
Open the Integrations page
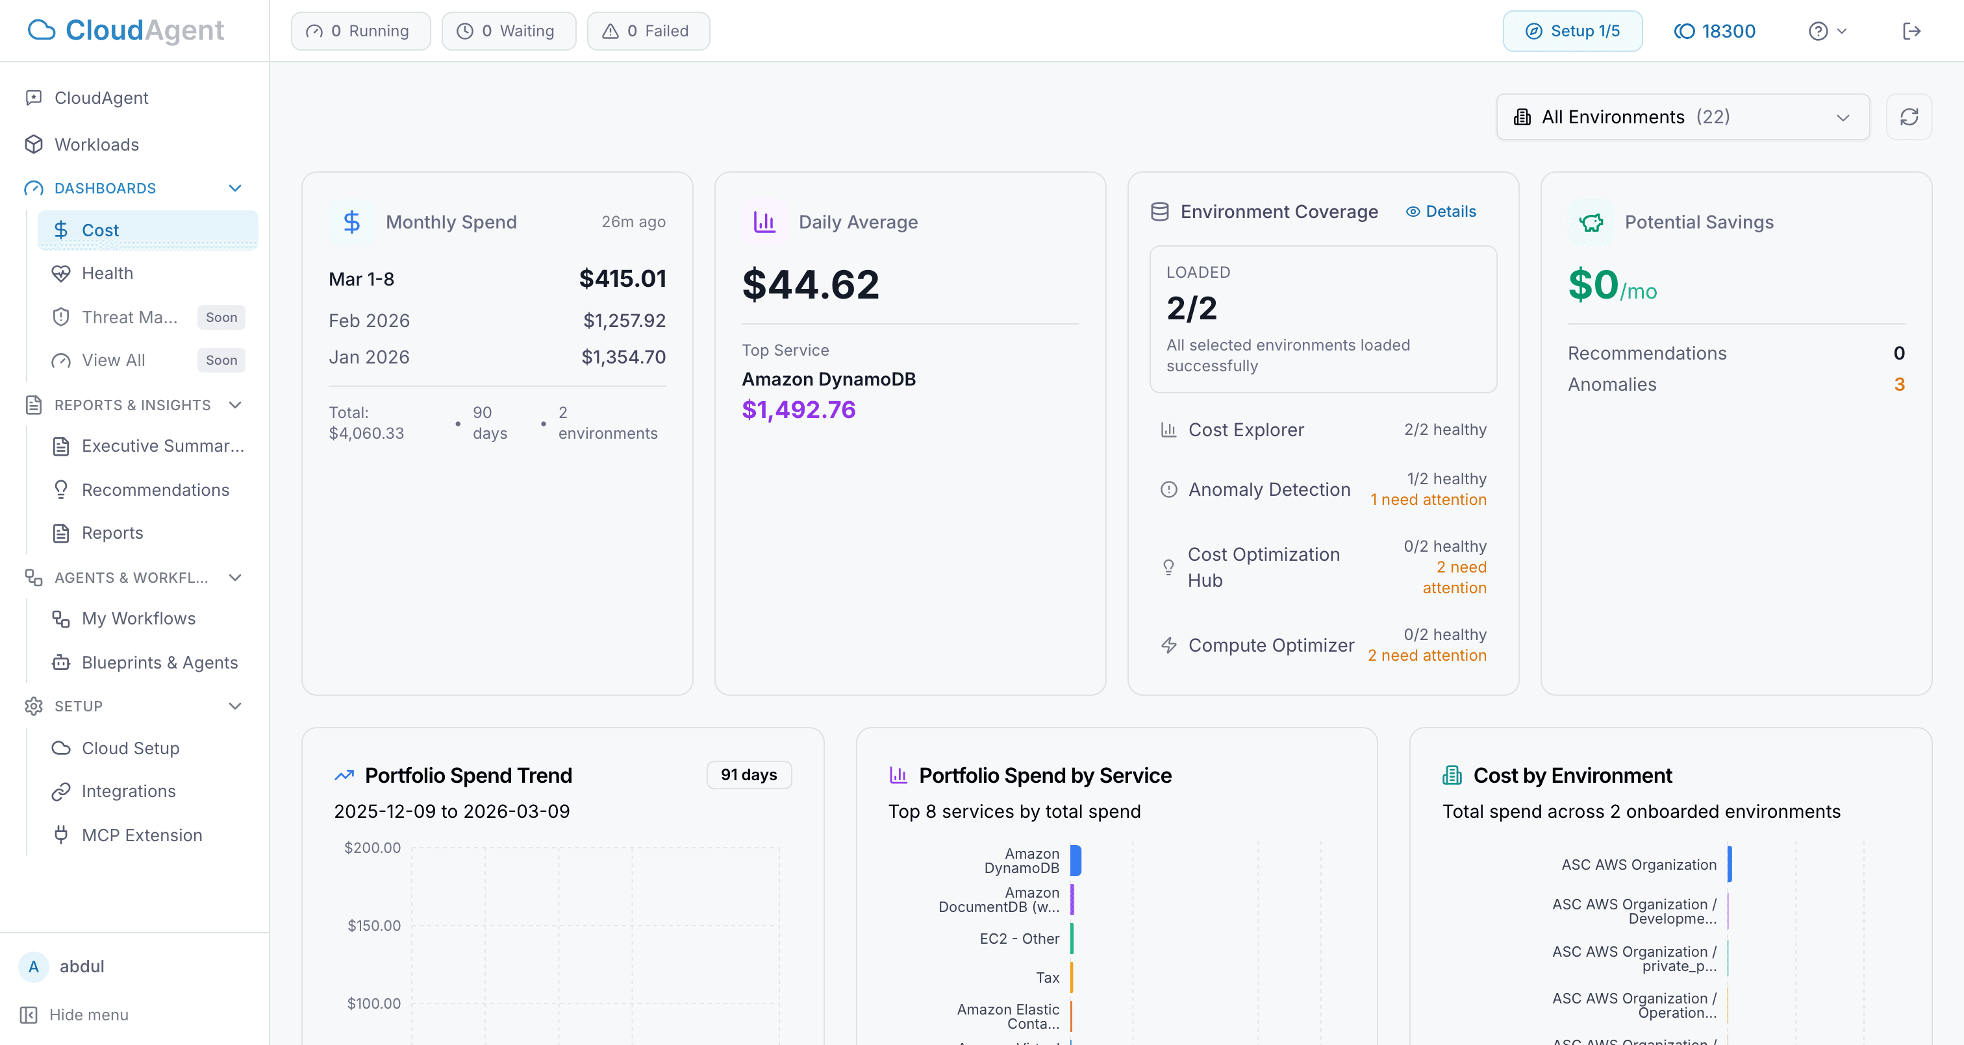click(128, 791)
